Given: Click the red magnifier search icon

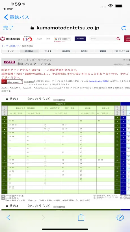Looking at the screenshot, I should click(x=118, y=39).
